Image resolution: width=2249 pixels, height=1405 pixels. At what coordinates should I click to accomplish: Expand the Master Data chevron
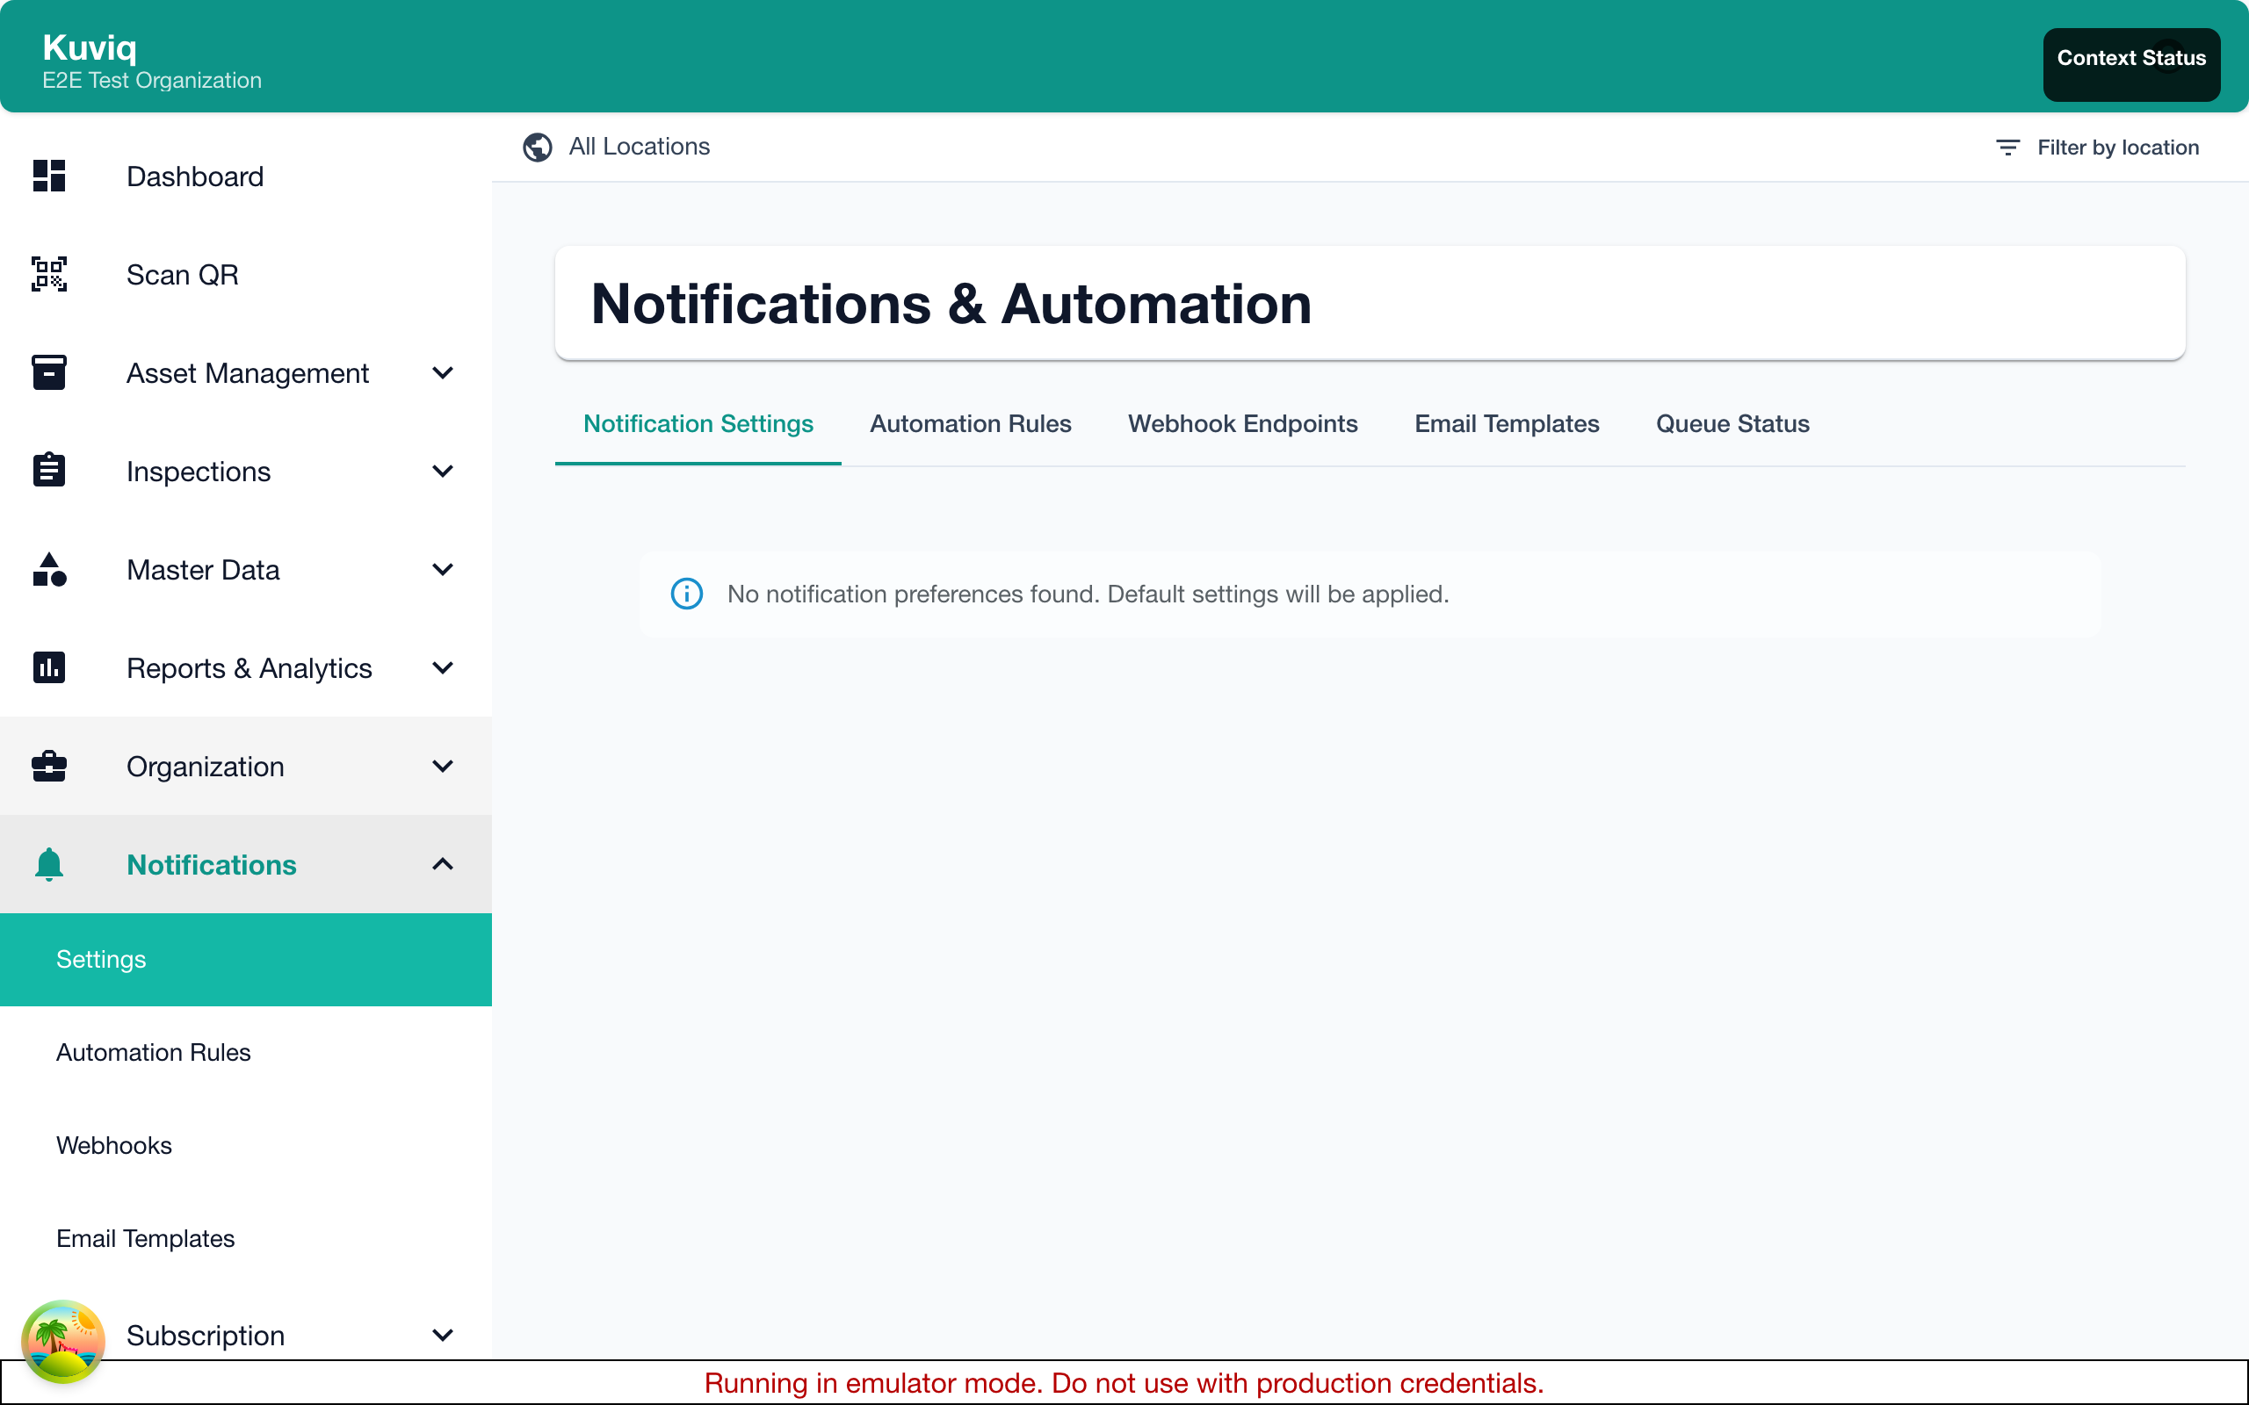444,570
